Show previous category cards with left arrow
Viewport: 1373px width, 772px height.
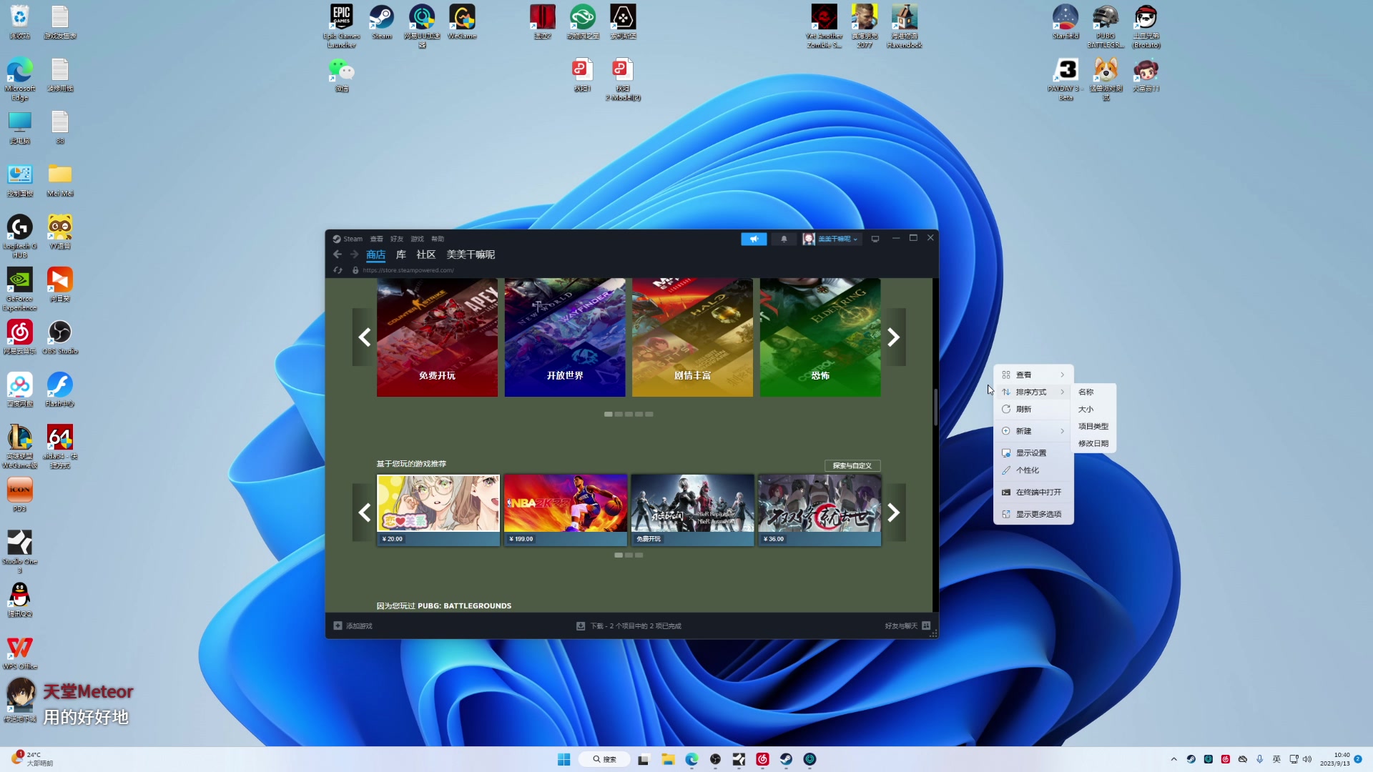pyautogui.click(x=364, y=337)
